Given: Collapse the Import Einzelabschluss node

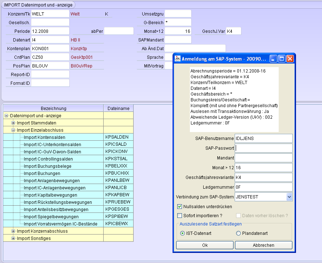Looking at the screenshot, I should [x=13, y=130].
